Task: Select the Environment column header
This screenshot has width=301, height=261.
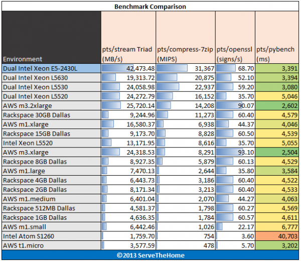Action: point(52,37)
